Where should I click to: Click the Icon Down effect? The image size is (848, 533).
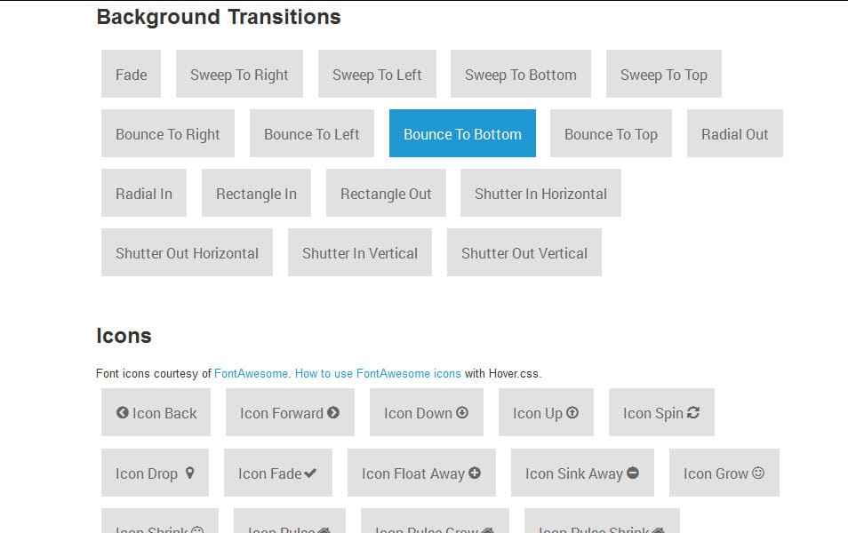(x=426, y=412)
